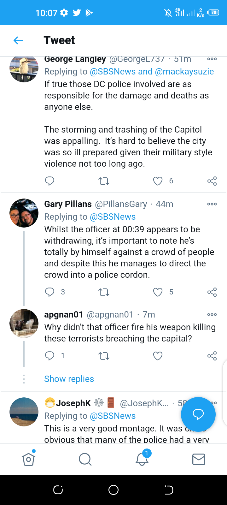Expand thread with Show replies
227x505 pixels.
(69, 379)
